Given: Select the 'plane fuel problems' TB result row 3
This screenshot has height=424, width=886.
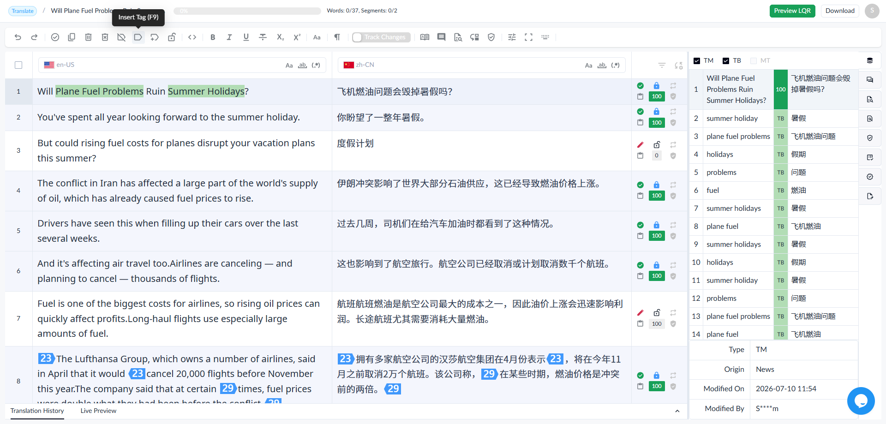Looking at the screenshot, I should 774,137.
